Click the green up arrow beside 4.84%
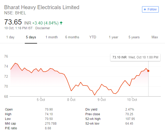 (61, 23)
